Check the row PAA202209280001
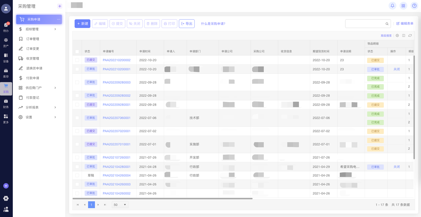Screen dimensions: 421x217 tap(77, 105)
